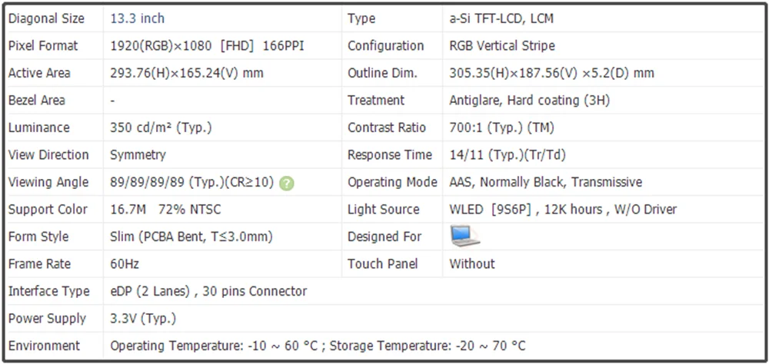
Task: Click the Outline Dim. measurement value
Action: pos(551,74)
